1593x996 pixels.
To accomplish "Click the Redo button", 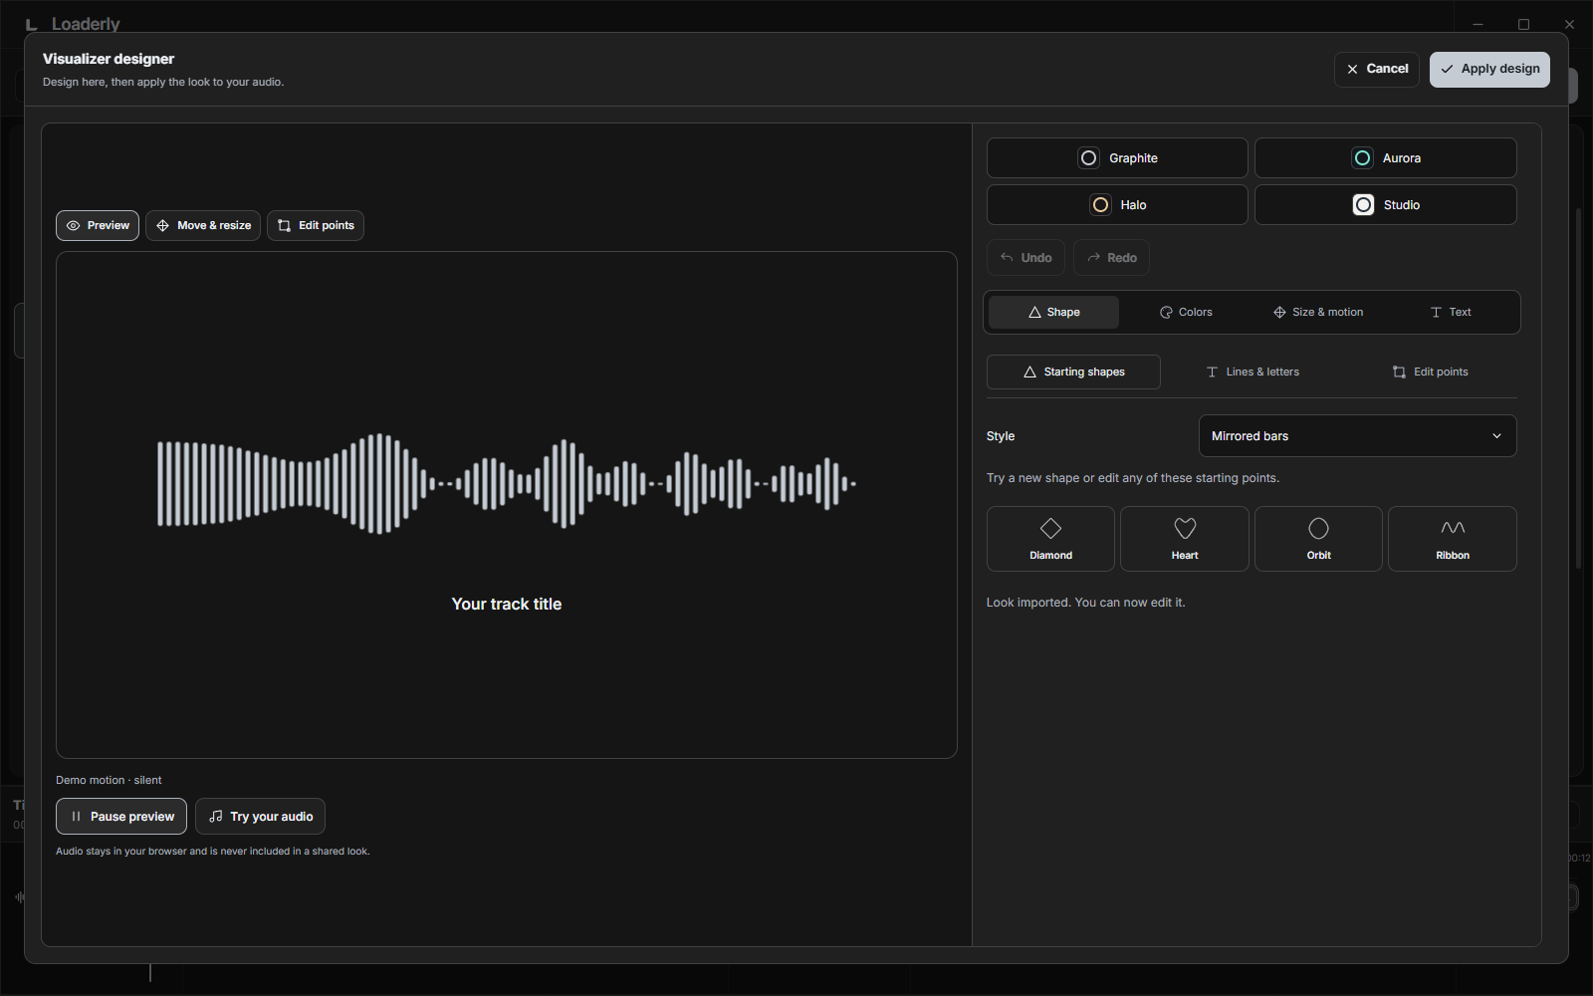I will [1111, 258].
